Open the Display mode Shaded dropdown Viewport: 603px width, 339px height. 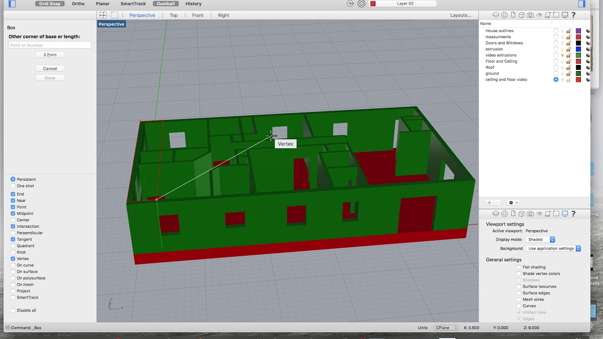pos(540,240)
